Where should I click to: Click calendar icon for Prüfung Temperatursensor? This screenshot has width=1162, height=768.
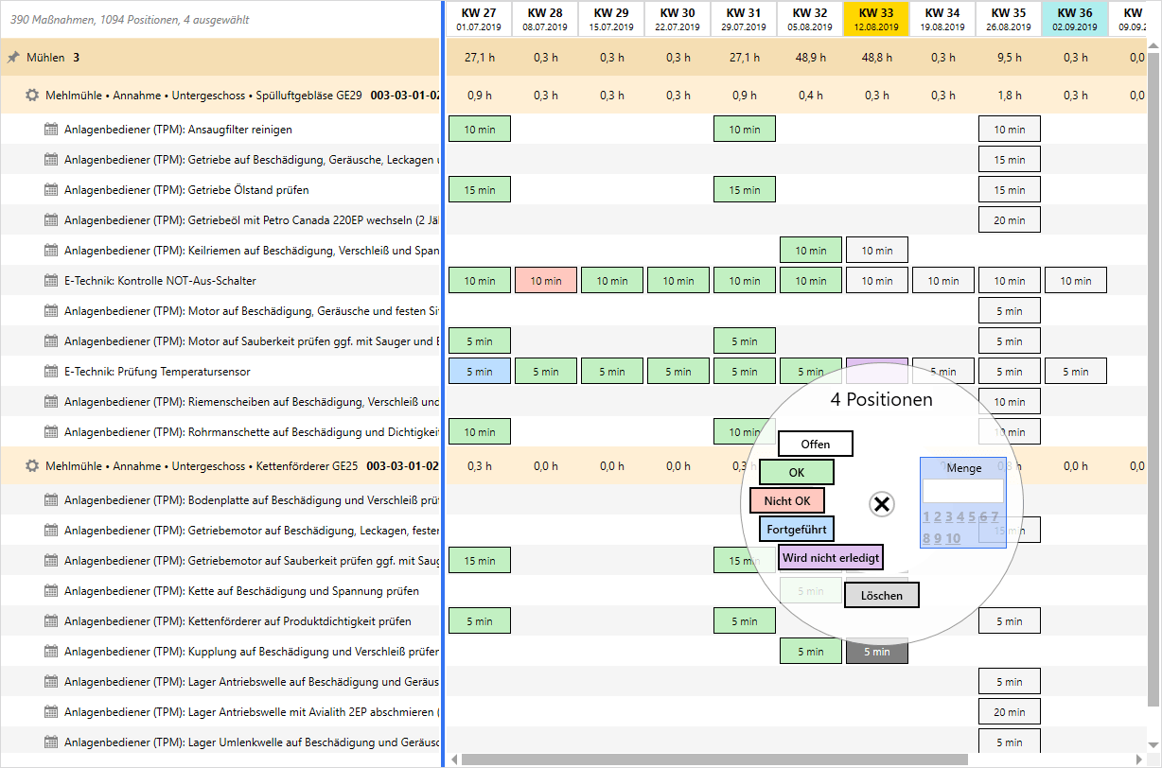[51, 372]
